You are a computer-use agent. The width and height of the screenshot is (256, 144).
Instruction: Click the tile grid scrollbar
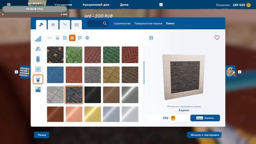click(144, 73)
